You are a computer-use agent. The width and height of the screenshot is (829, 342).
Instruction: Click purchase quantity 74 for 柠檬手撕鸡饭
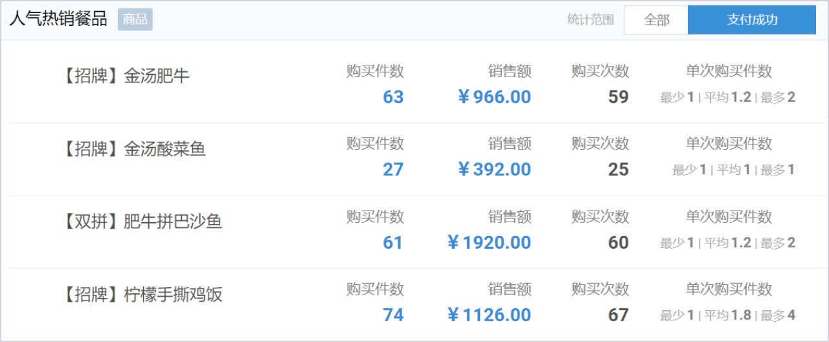pos(393,315)
